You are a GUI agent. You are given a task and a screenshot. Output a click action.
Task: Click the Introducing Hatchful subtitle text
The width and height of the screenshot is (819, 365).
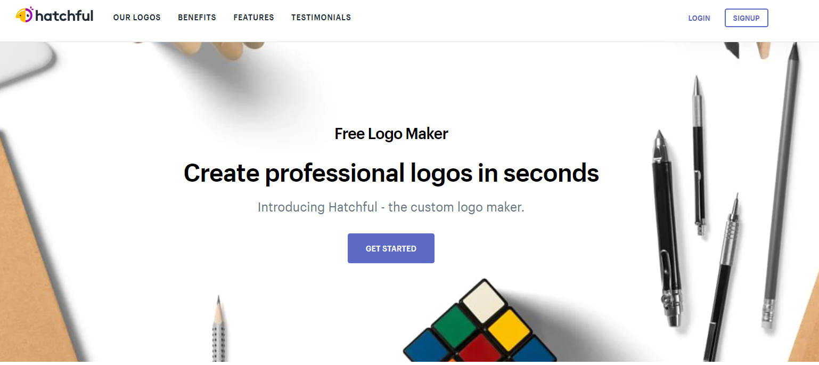click(x=391, y=207)
